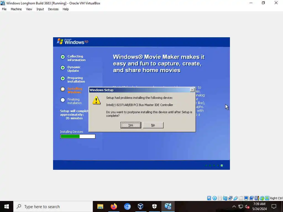The image size is (283, 212).
Task: Close the Windows Setup dialog
Action: tap(192, 90)
